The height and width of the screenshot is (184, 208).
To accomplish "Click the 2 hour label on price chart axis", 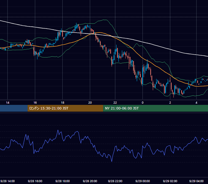I will coord(170,103).
